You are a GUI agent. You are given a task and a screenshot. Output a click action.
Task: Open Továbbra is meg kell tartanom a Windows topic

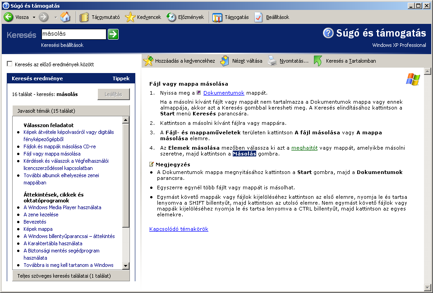[x=69, y=265]
